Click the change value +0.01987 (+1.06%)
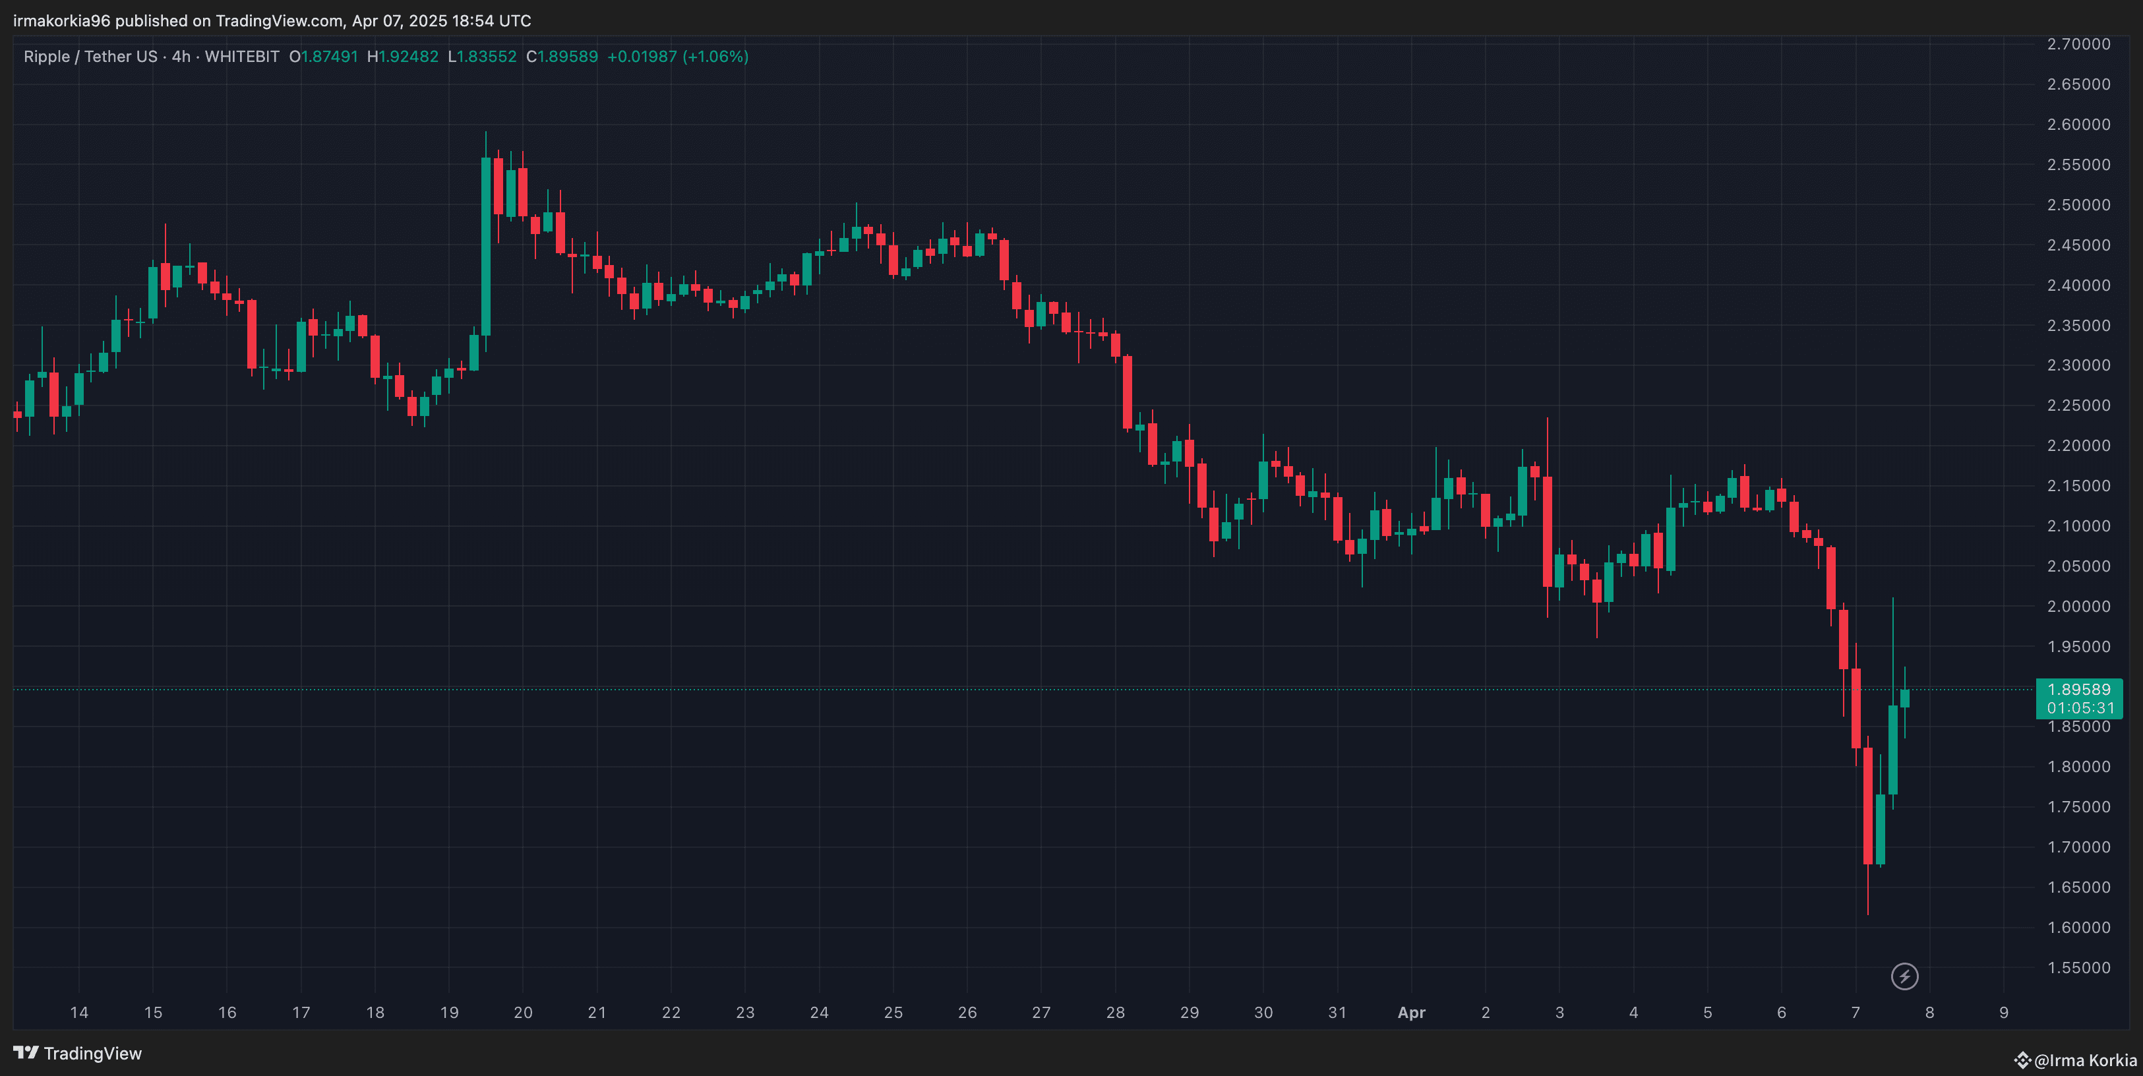Screen dimensions: 2143x1076 [677, 57]
